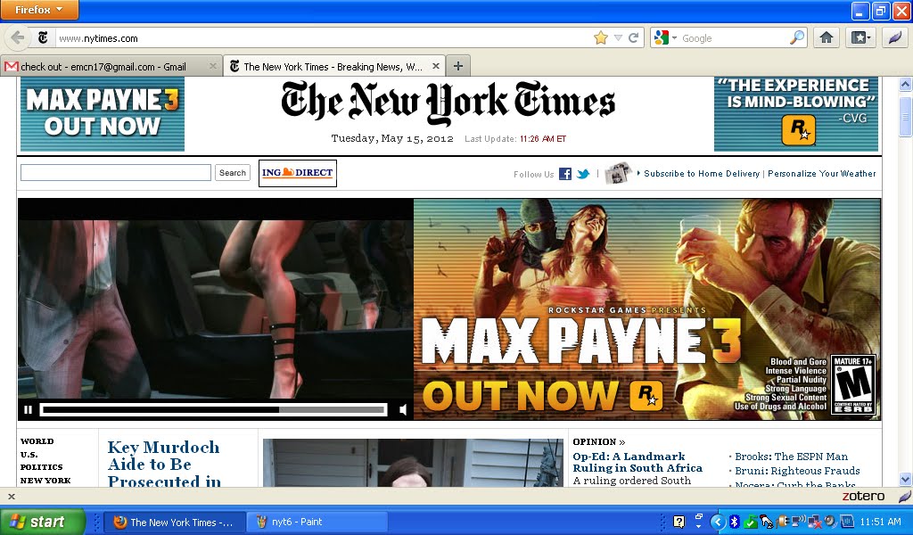Open the Windows start menu
This screenshot has width=913, height=535.
pyautogui.click(x=43, y=522)
